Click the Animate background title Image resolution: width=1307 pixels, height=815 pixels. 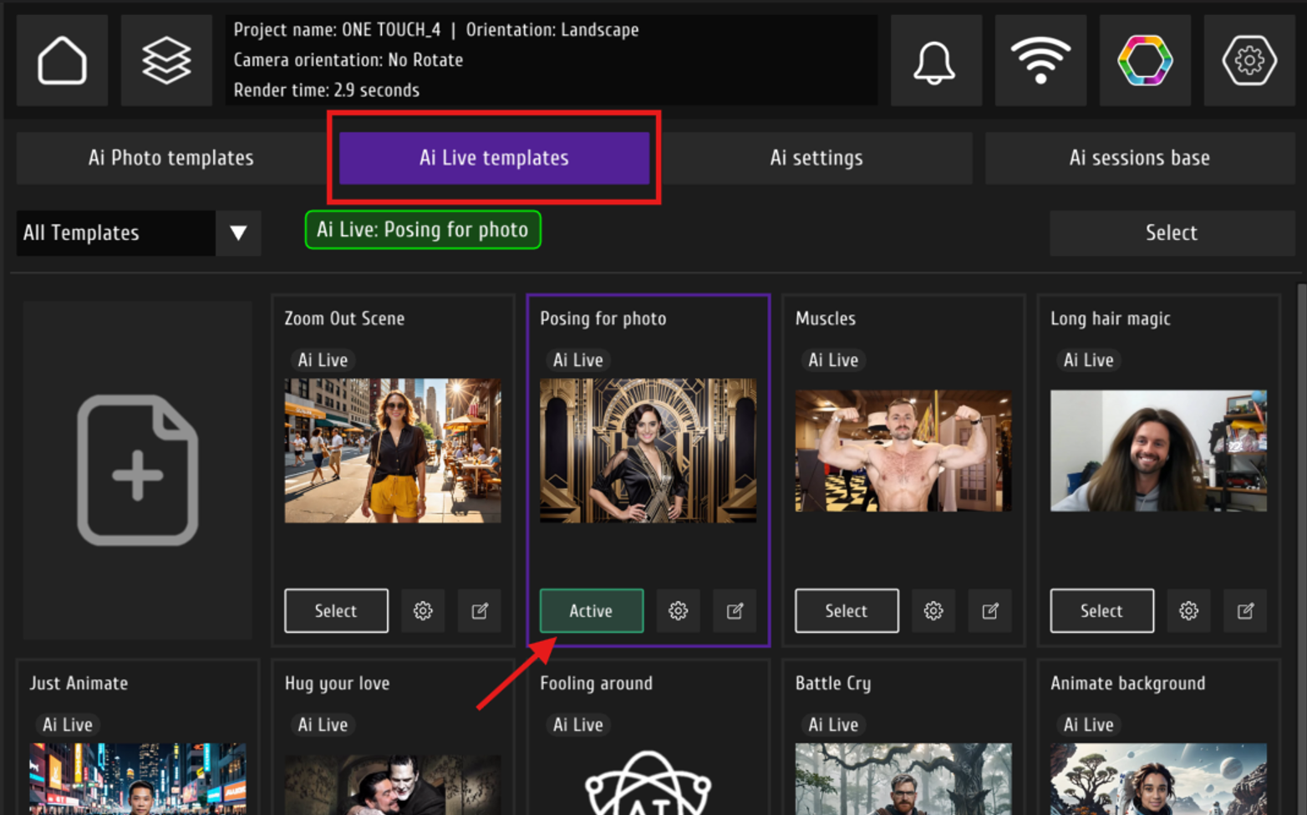click(x=1128, y=683)
